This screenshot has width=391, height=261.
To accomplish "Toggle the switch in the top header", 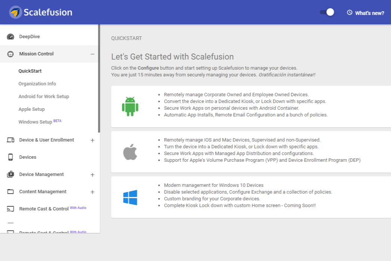I will (x=327, y=12).
